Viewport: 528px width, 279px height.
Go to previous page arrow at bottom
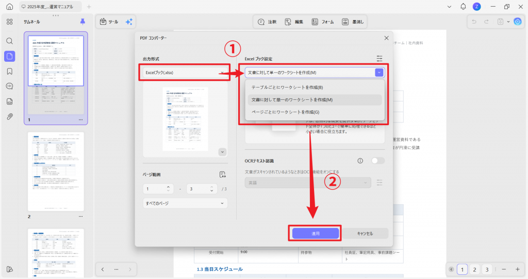[103, 269]
